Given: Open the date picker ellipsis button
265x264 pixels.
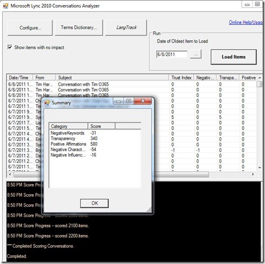Looking at the screenshot, I should (196, 55).
